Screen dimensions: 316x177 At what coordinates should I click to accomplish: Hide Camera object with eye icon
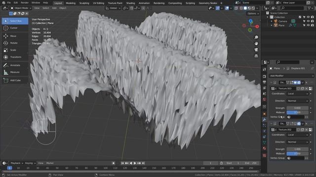(308, 21)
